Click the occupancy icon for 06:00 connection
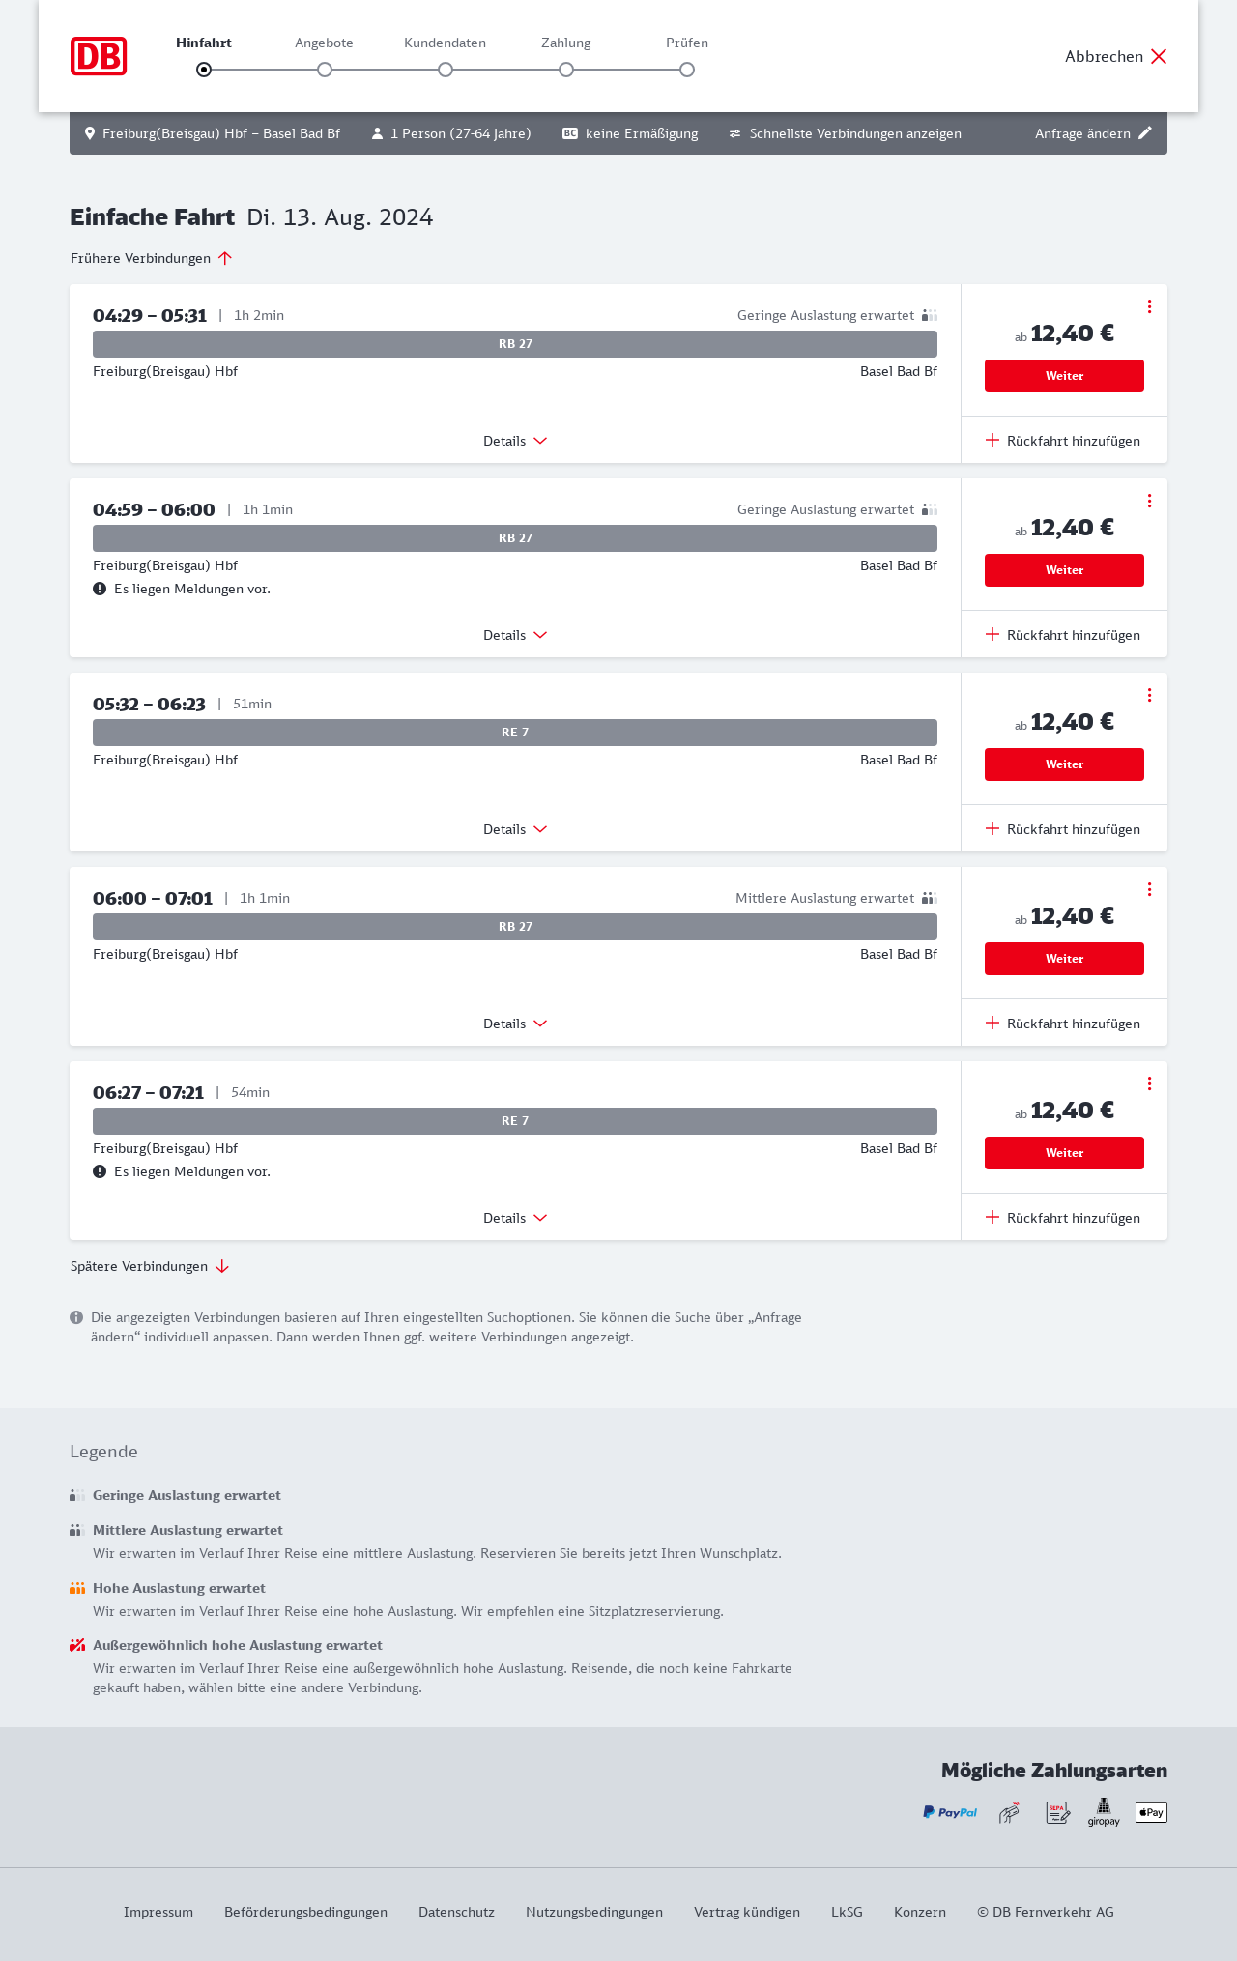The width and height of the screenshot is (1237, 1961). tap(929, 898)
